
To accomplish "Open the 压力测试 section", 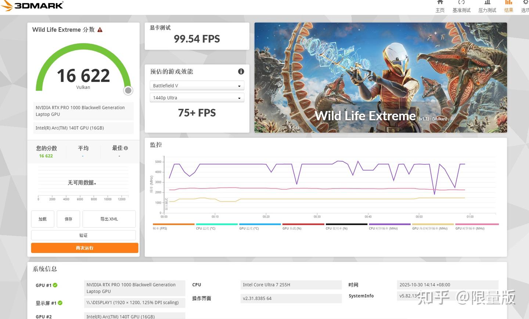I will (487, 7).
